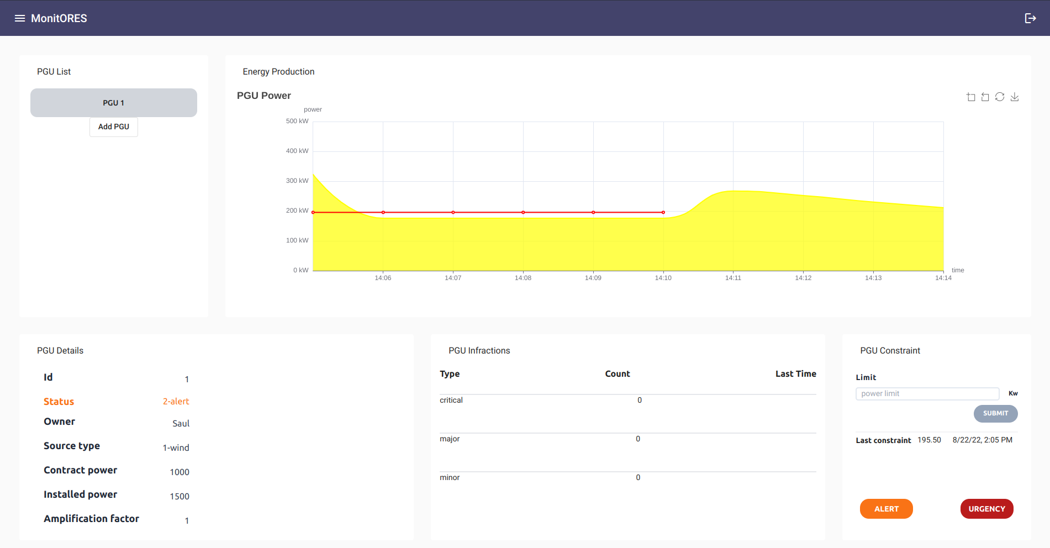This screenshot has height=548, width=1050.
Task: Submit the power limit constraint
Action: 995,413
